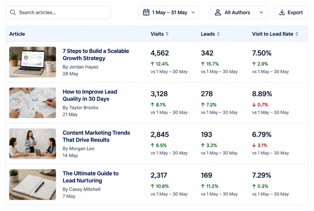Click the 2,317 visits value
The height and width of the screenshot is (211, 314).
pos(159,175)
